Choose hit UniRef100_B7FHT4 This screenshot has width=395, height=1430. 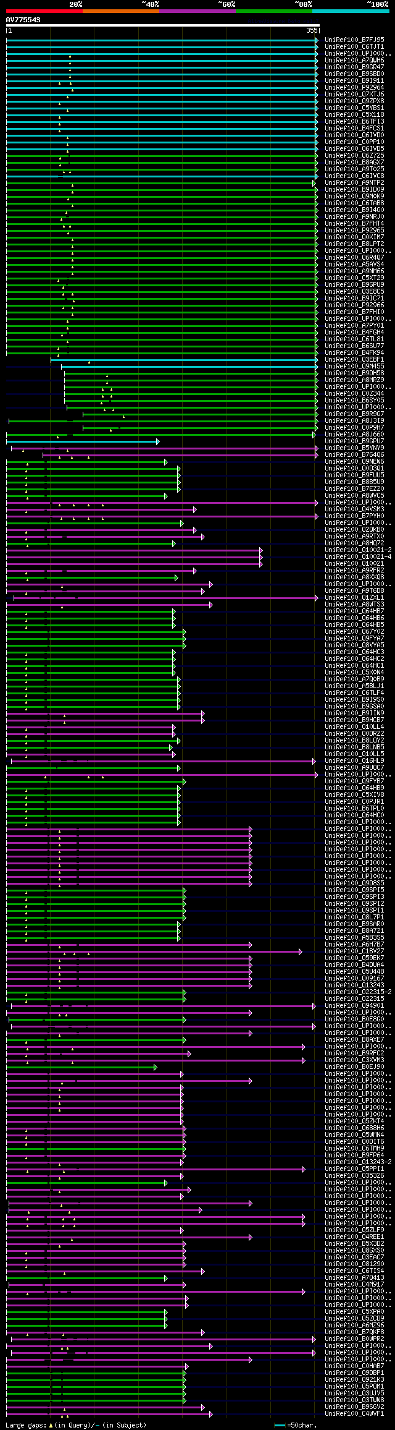(x=354, y=223)
